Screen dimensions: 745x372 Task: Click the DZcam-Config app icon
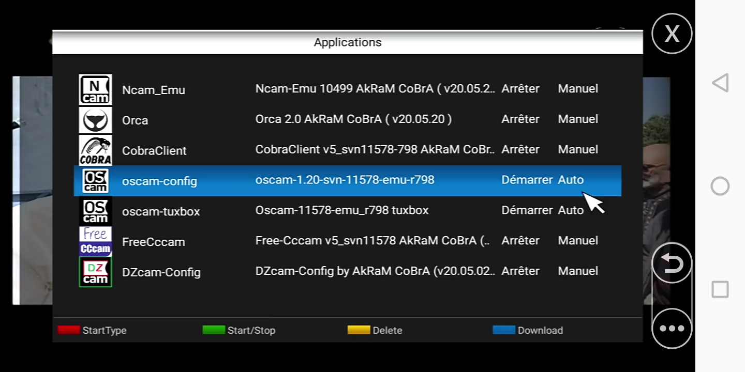(95, 272)
